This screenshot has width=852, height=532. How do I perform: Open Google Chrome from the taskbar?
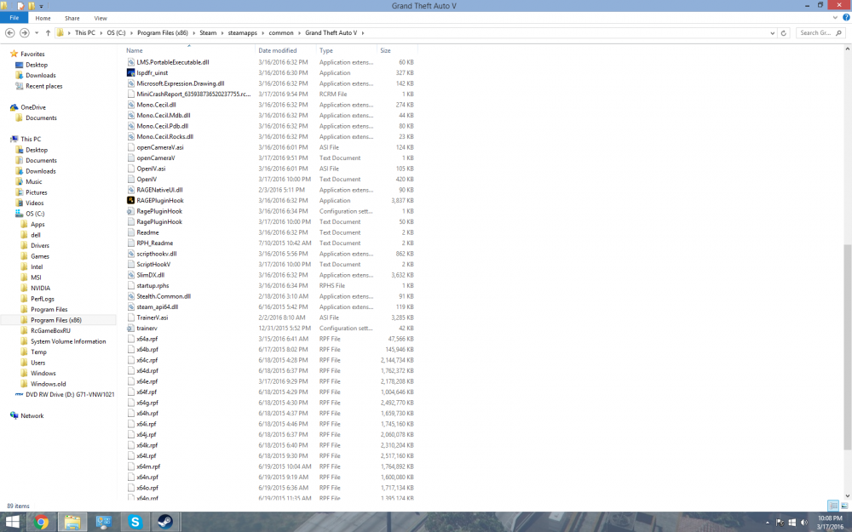pyautogui.click(x=41, y=521)
